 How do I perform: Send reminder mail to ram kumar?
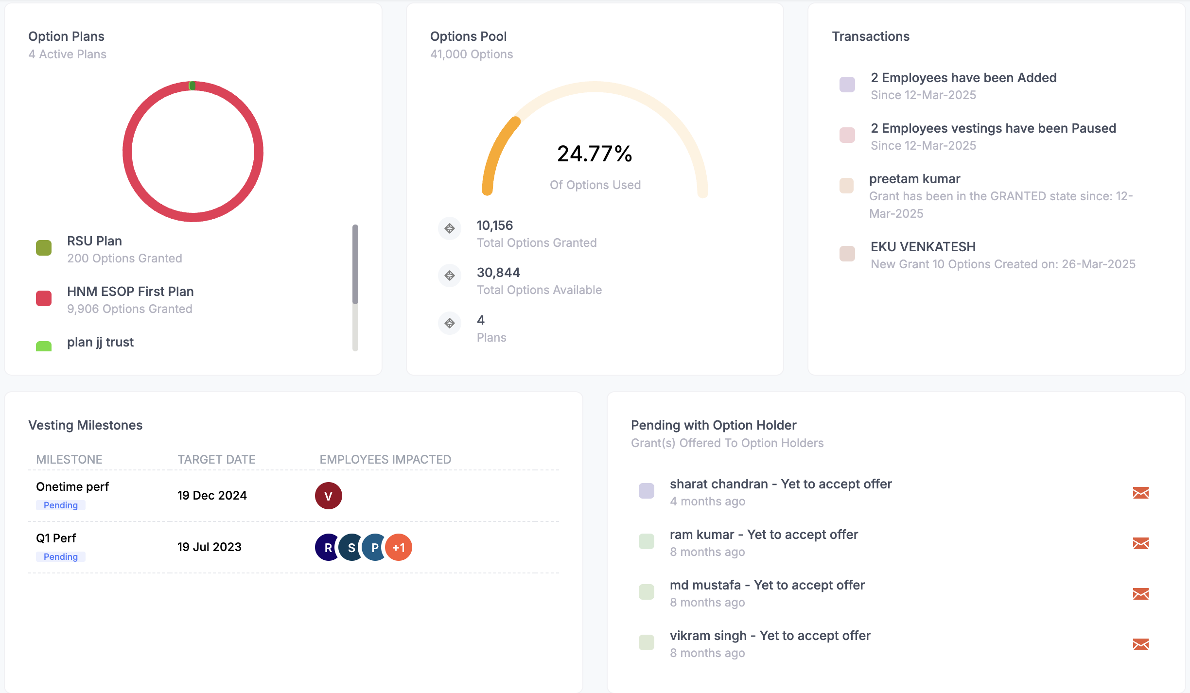click(1140, 543)
